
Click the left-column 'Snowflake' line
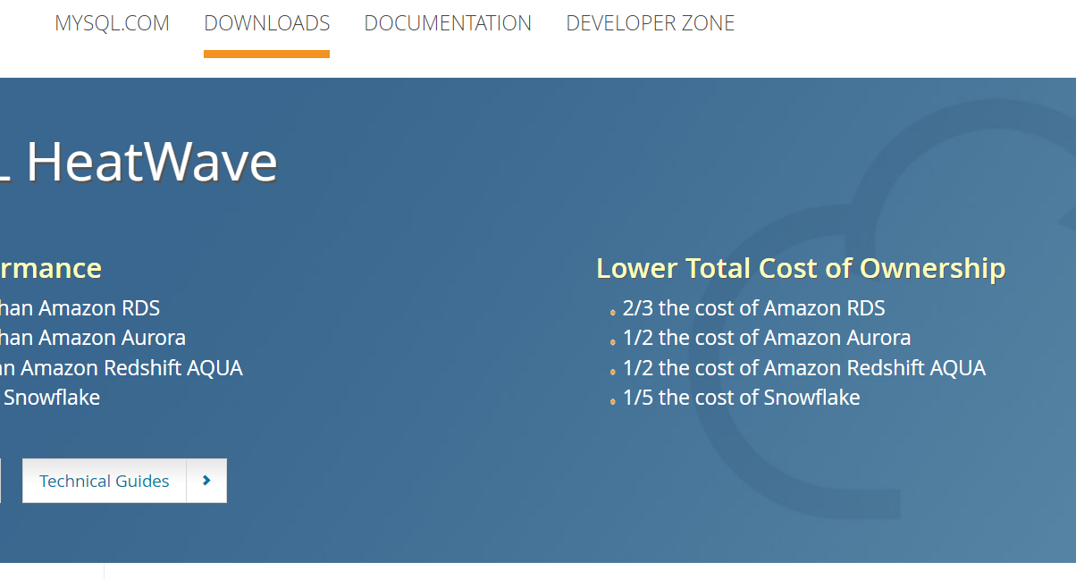click(x=51, y=398)
